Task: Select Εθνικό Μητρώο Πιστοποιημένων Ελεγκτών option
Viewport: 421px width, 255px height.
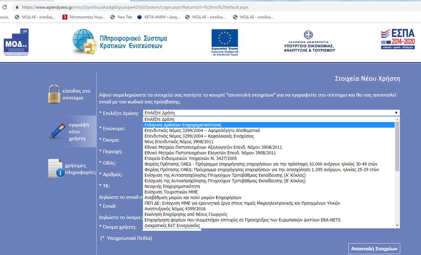Action: [x=269, y=153]
